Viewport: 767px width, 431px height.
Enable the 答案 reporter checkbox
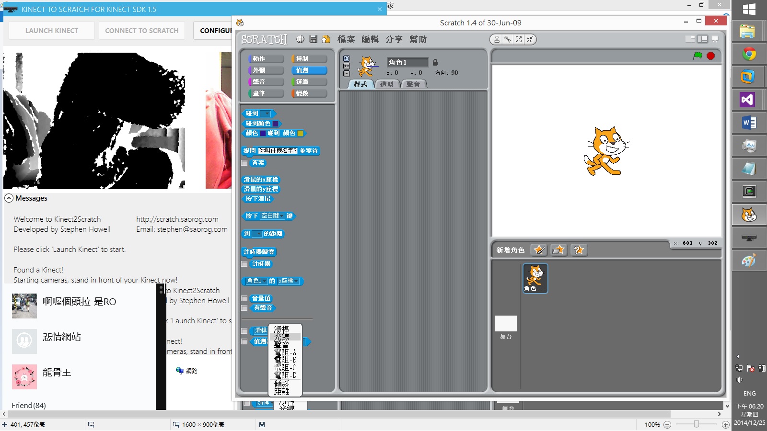tap(244, 163)
